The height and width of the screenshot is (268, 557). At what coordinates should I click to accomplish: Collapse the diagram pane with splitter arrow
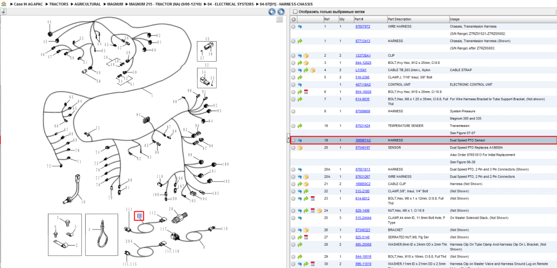(288, 139)
